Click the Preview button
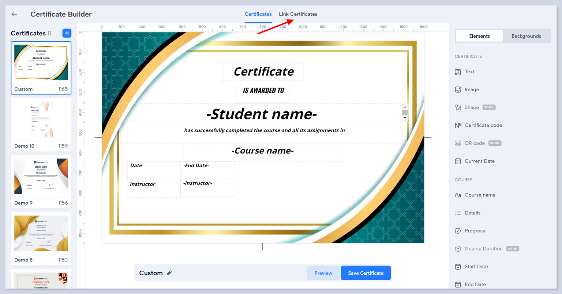Image resolution: width=562 pixels, height=294 pixels. click(323, 273)
